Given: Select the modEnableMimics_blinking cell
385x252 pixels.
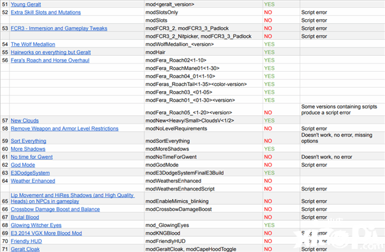Looking at the screenshot, I should pyautogui.click(x=203, y=199).
